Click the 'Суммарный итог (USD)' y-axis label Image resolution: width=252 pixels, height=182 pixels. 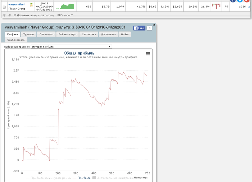(9, 115)
